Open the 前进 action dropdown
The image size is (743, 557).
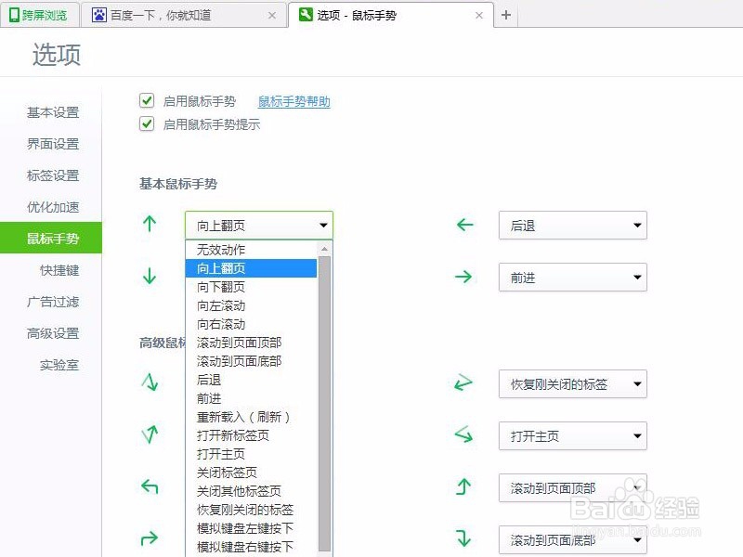(x=572, y=277)
